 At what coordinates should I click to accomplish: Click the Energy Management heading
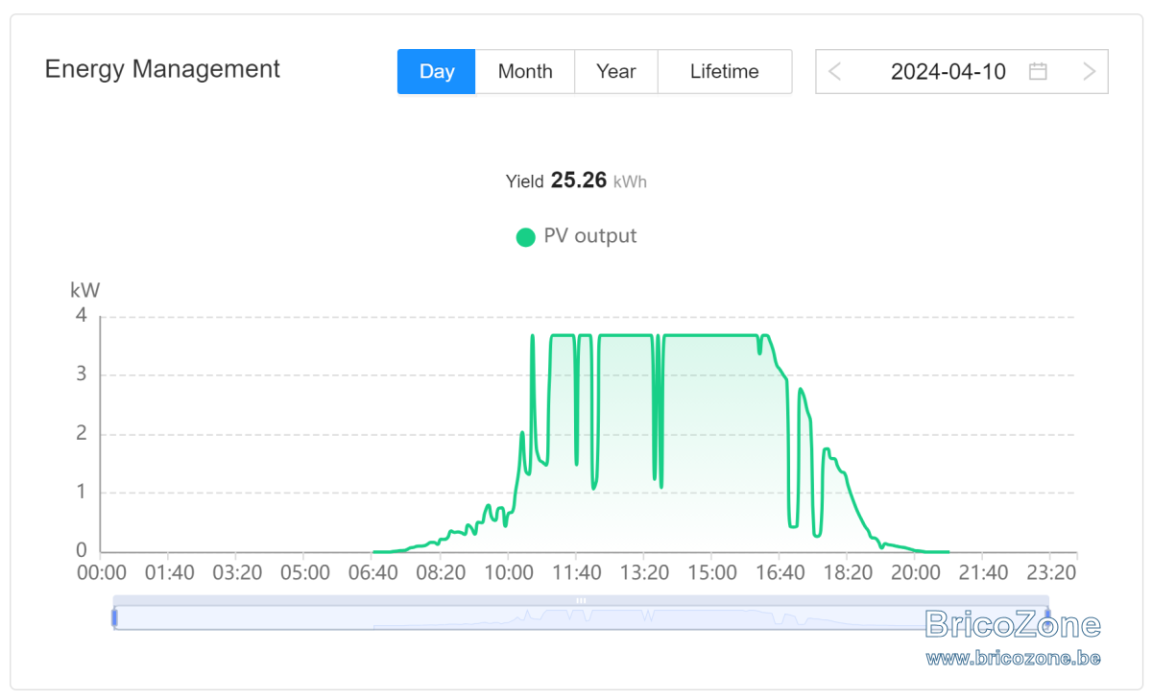coord(162,69)
